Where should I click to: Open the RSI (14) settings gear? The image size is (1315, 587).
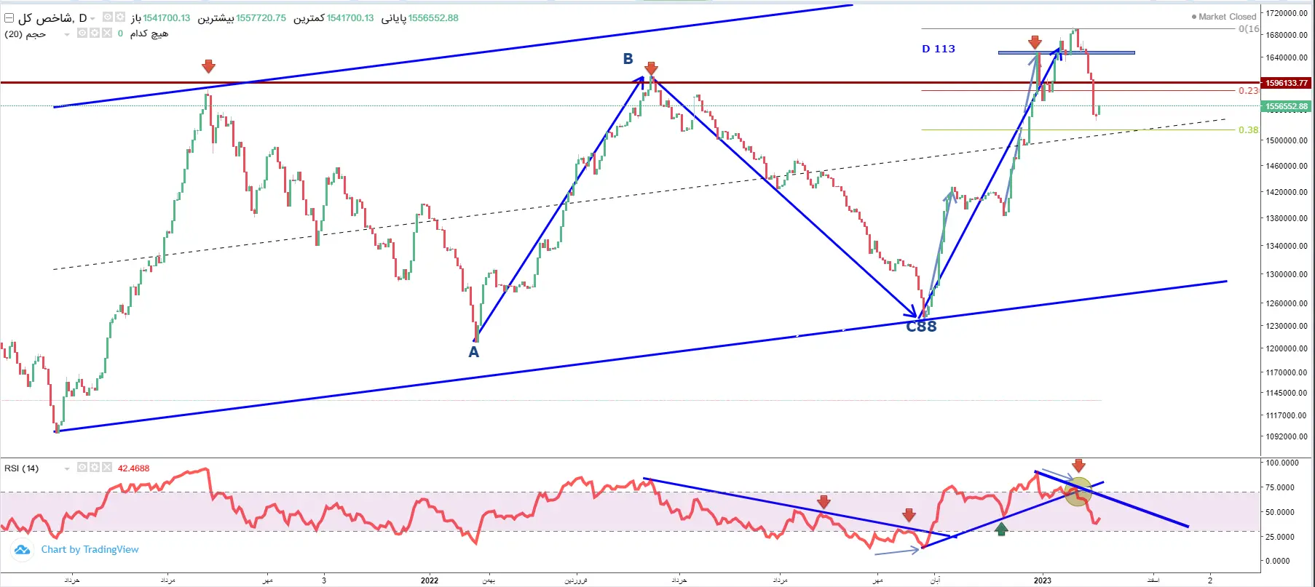point(95,468)
